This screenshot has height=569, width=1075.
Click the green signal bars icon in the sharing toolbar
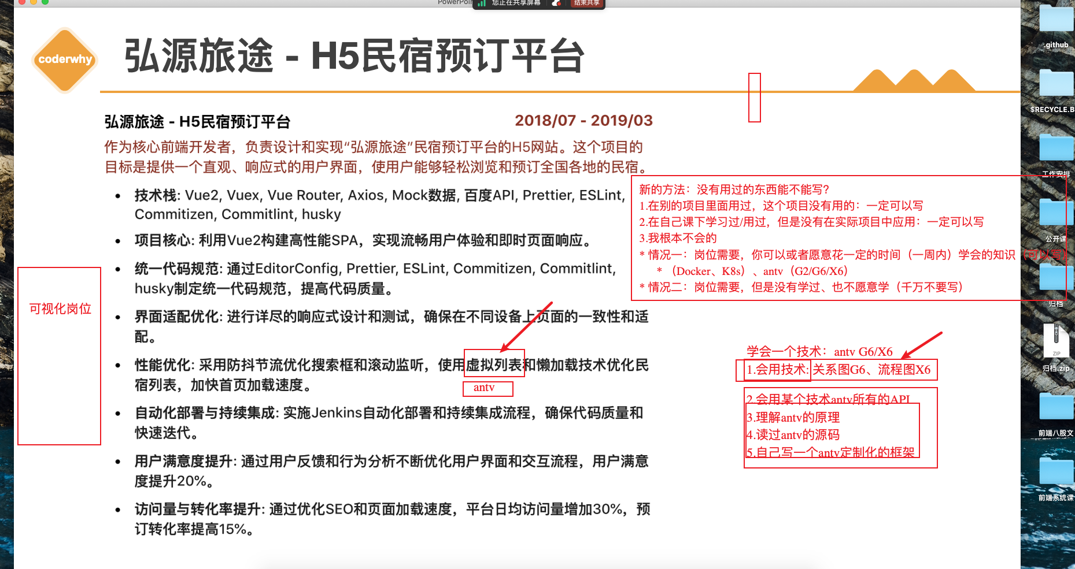(482, 4)
